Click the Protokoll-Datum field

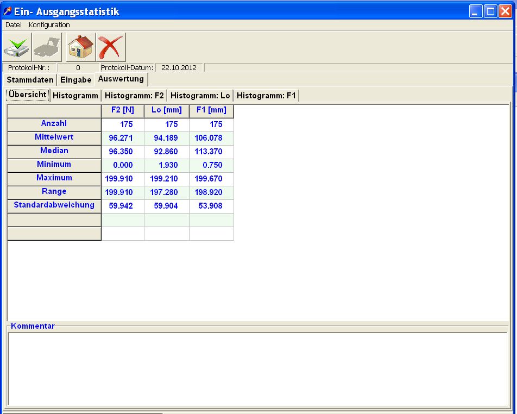179,68
